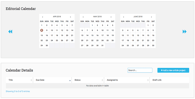Screen dimensions: 195x99
Task: Select June 21 in JUNE 2018 calendar
Action: (143, 40)
